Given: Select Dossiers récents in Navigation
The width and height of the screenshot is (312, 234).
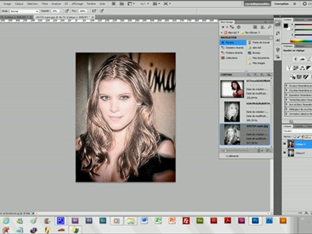Looking at the screenshot, I should 233,47.
